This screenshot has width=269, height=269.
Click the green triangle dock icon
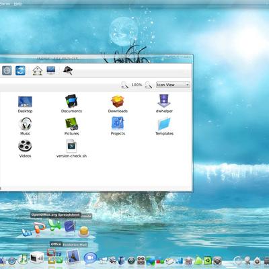pos(198,261)
